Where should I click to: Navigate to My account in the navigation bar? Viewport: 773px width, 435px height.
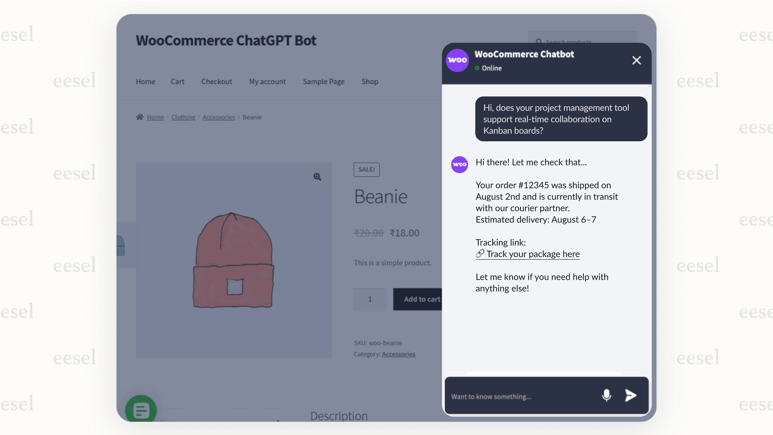[x=267, y=81]
